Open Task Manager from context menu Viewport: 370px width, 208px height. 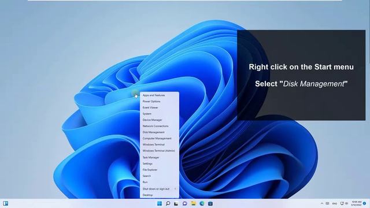tap(160, 157)
